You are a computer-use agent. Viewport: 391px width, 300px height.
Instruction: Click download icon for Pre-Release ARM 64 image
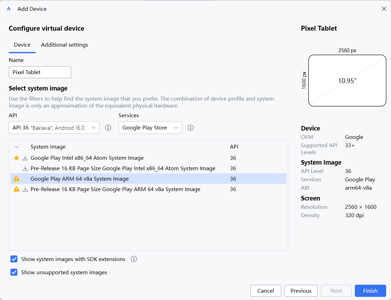click(25, 189)
